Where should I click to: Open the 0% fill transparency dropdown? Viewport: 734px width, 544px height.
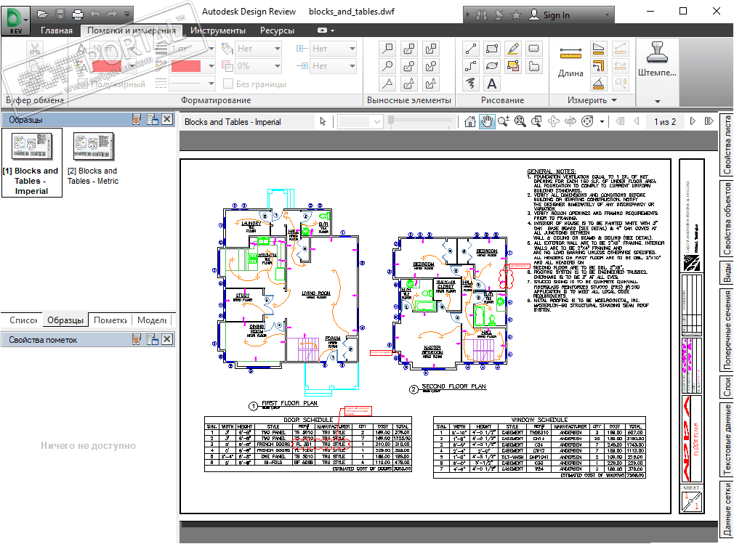pos(277,66)
